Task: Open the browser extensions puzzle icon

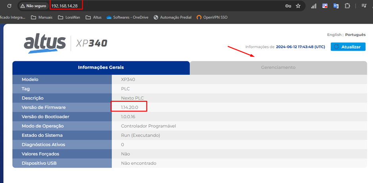Action: tap(347, 6)
